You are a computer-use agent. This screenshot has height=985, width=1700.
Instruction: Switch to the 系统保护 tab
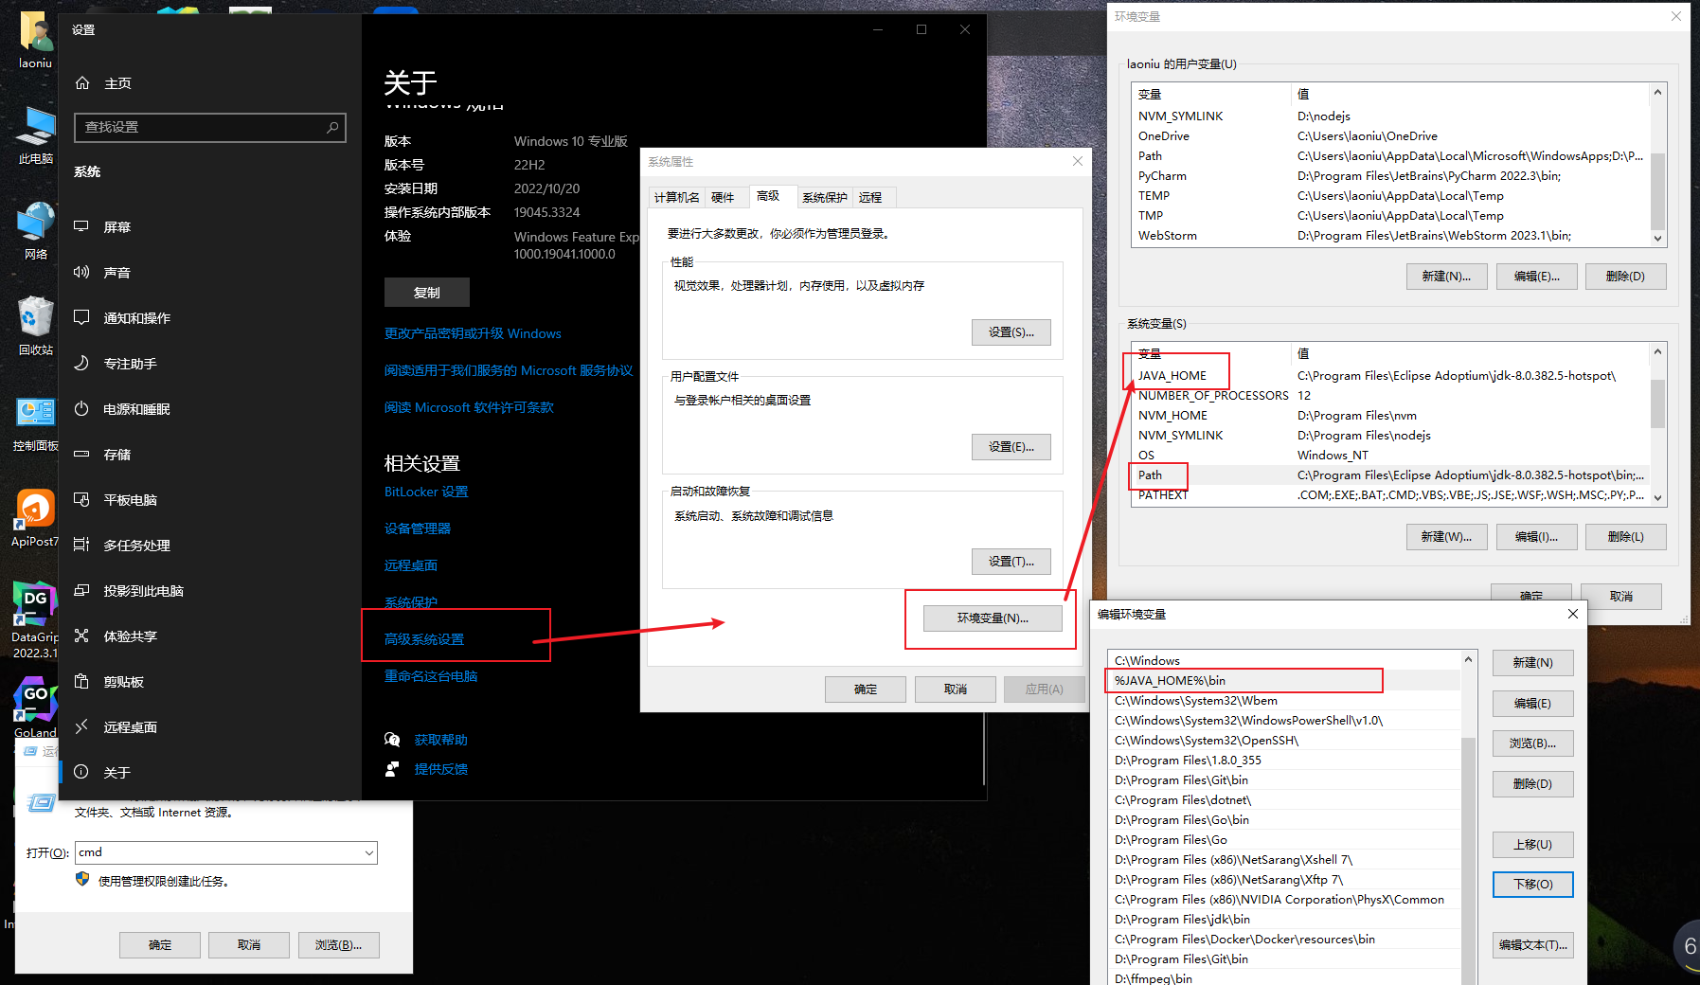pyautogui.click(x=823, y=197)
